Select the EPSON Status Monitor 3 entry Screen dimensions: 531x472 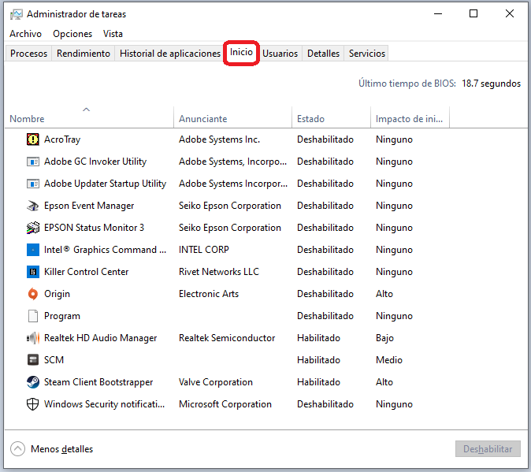94,228
